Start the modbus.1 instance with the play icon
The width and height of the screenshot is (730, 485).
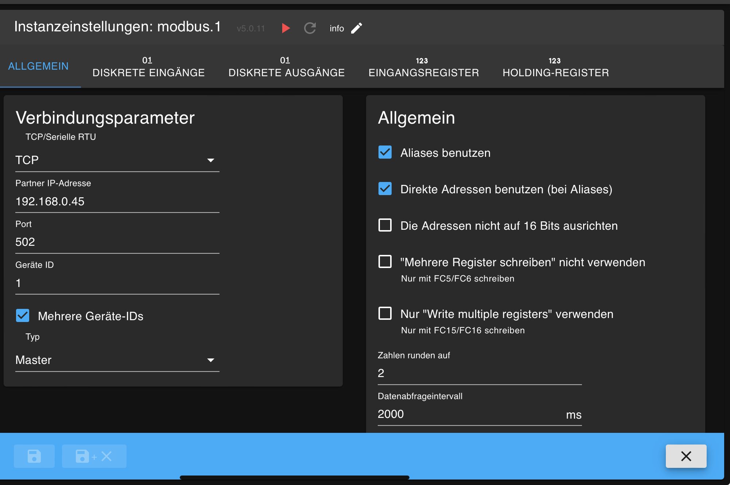coord(286,28)
